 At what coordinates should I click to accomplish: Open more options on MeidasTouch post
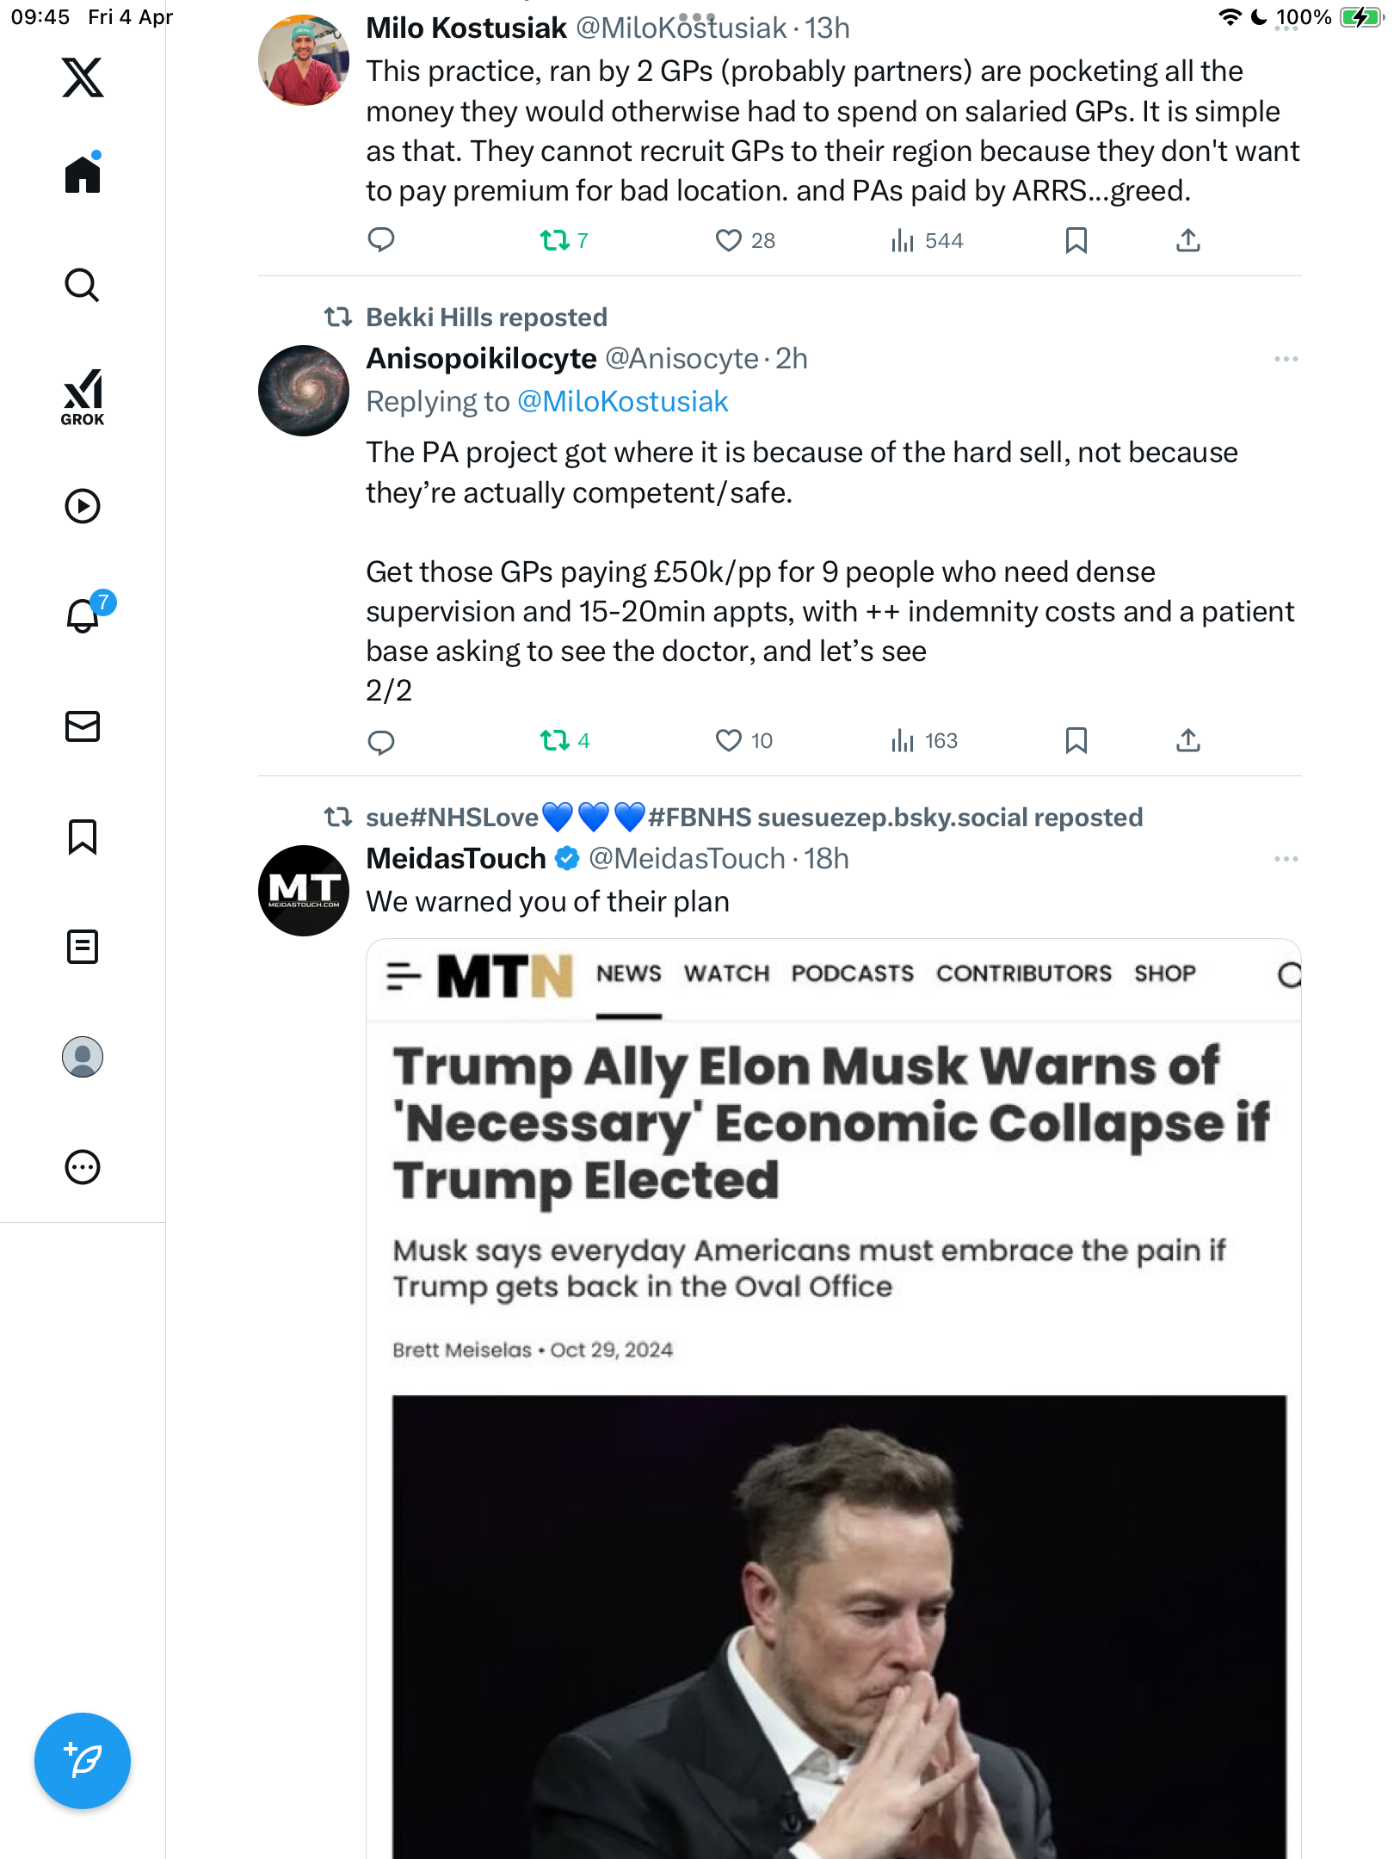(x=1286, y=859)
